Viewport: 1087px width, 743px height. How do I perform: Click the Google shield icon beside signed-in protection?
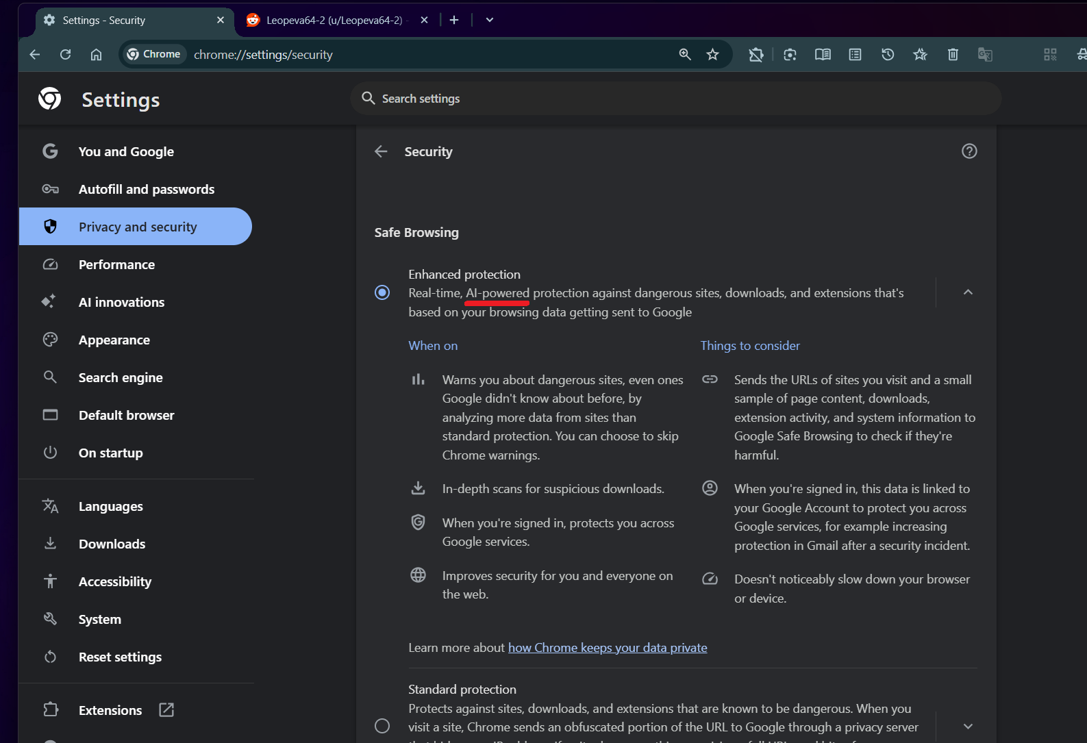418,522
